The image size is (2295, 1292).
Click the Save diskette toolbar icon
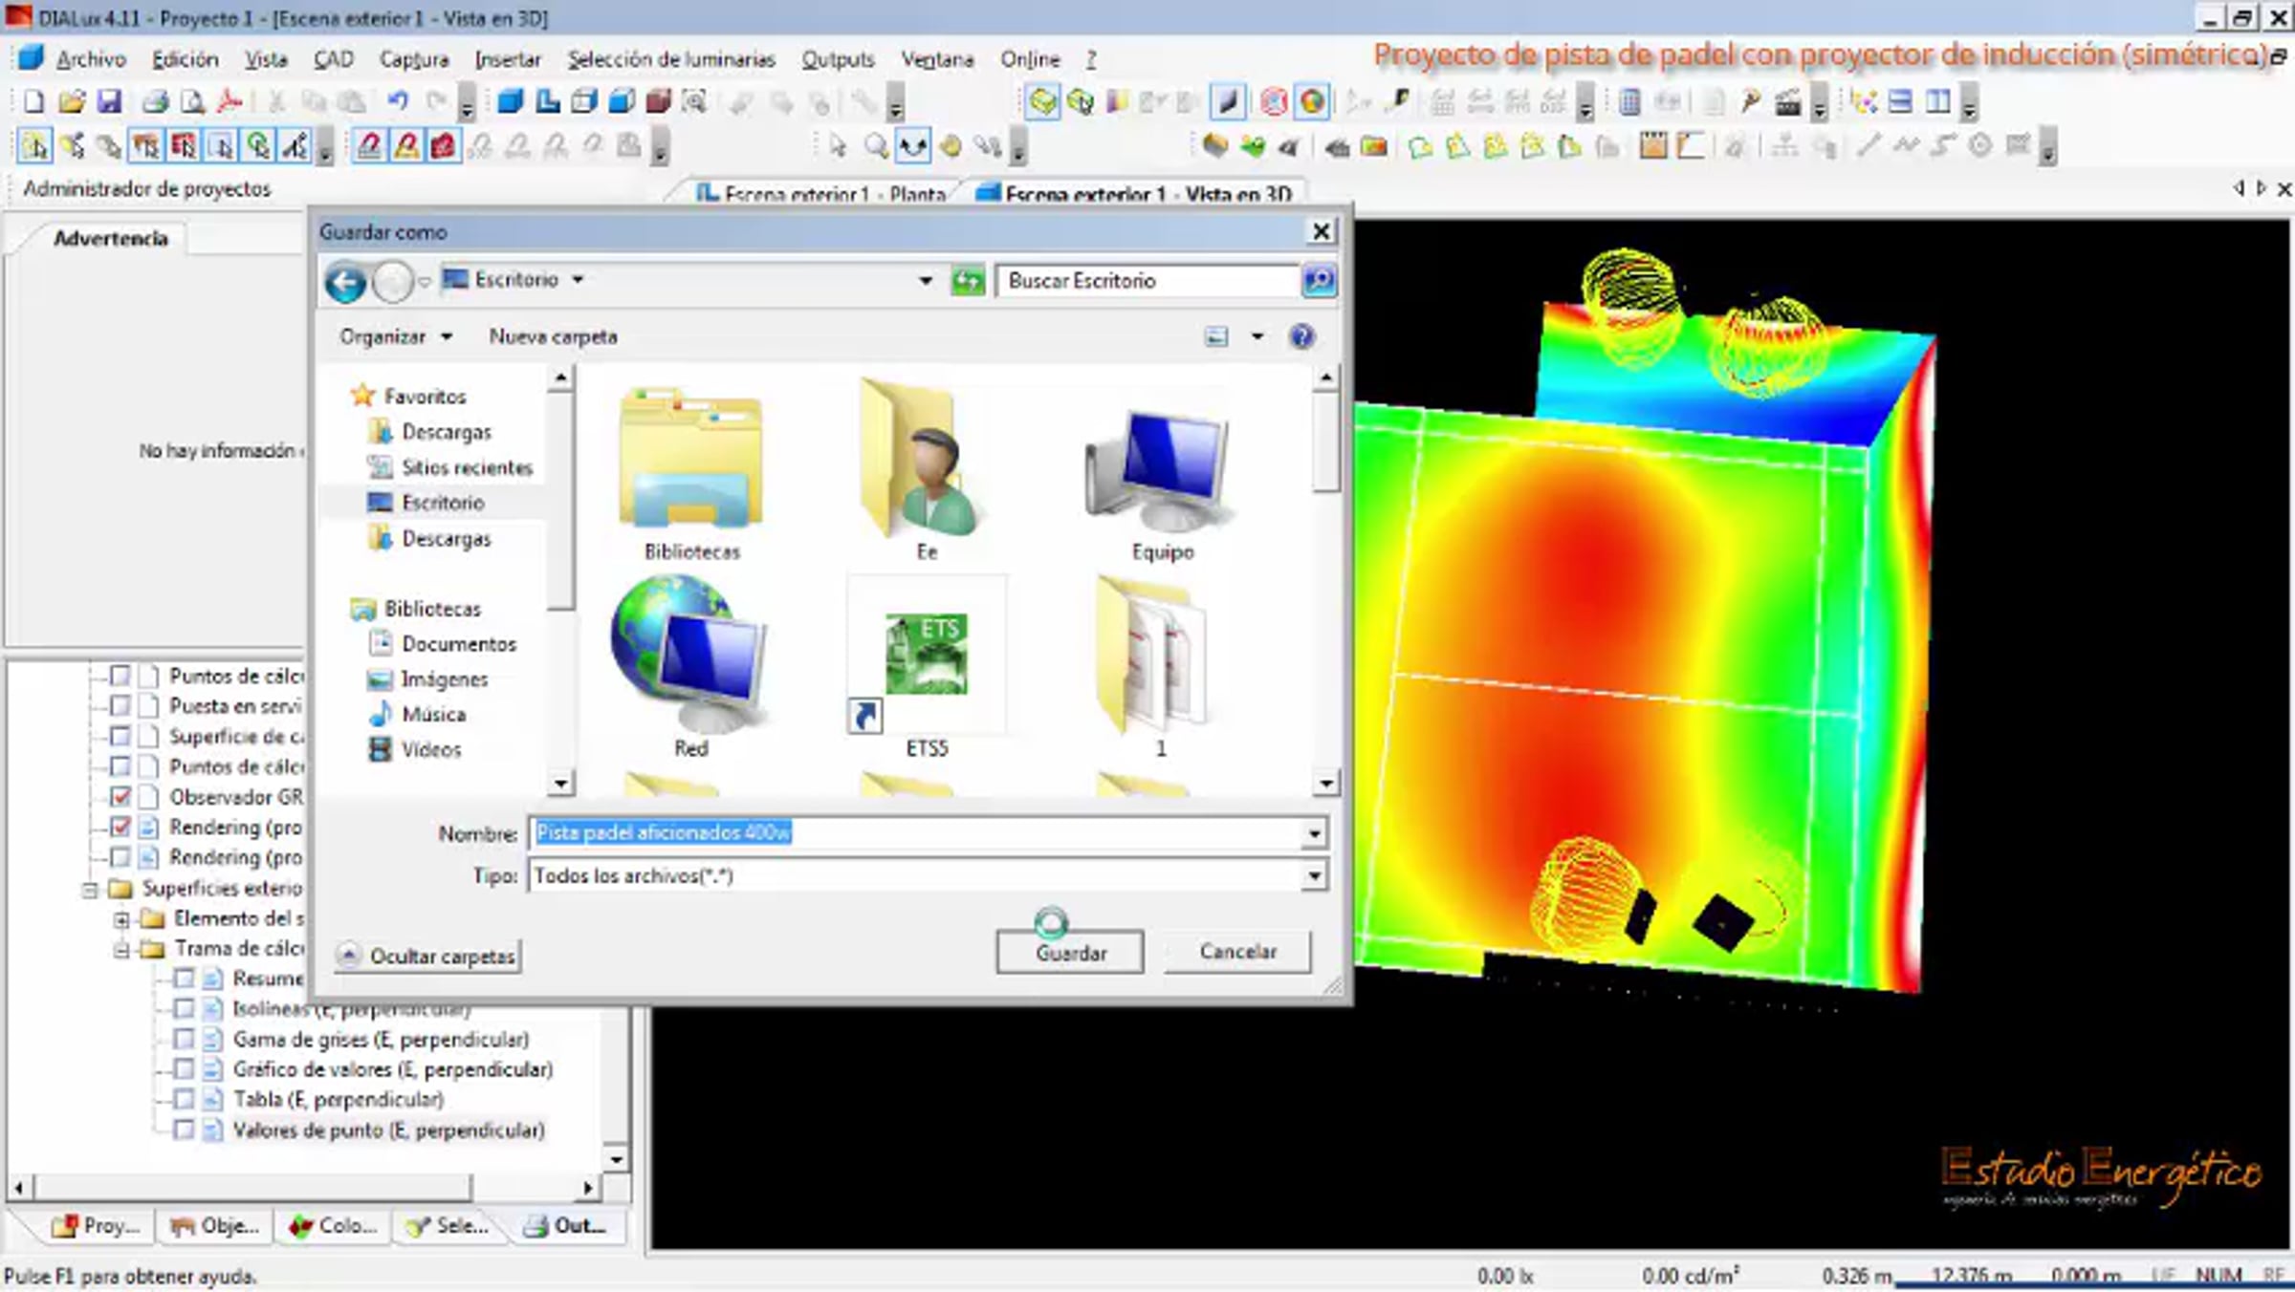coord(109,101)
